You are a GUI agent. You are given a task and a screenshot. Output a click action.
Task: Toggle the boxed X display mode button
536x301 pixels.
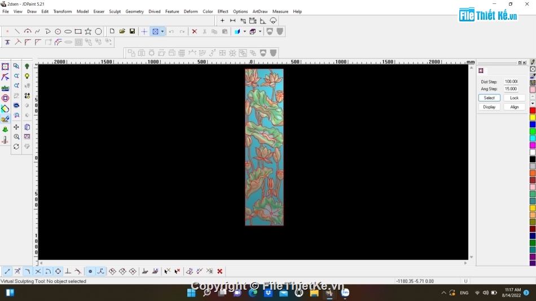click(156, 32)
